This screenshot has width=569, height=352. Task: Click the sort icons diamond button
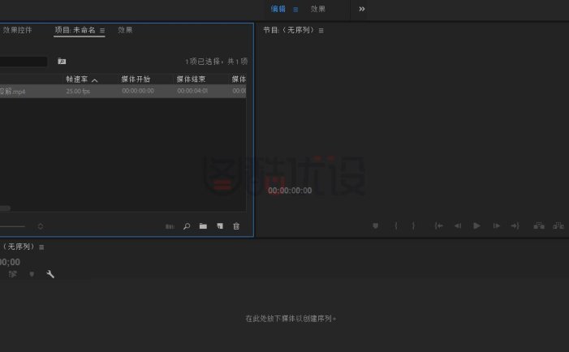[41, 226]
